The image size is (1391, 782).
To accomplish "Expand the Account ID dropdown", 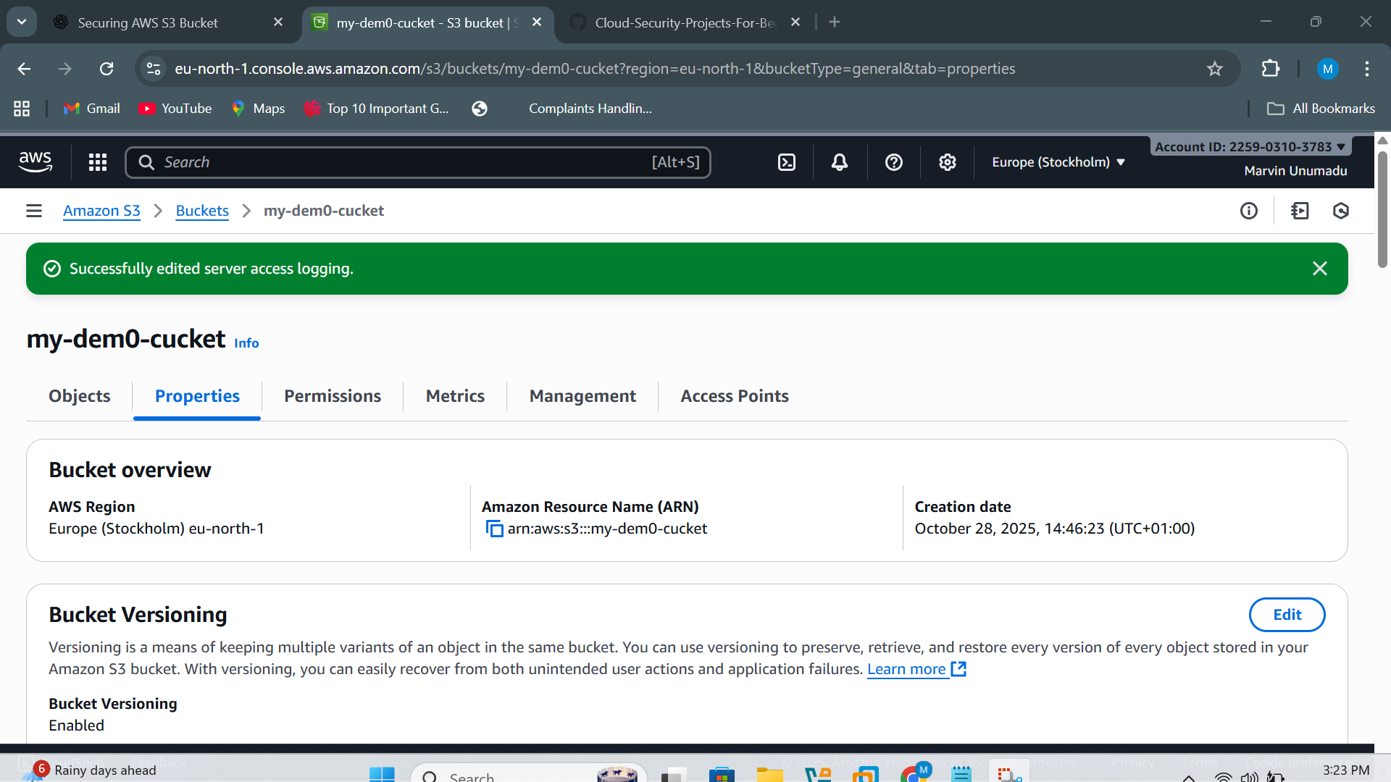I will click(x=1250, y=147).
